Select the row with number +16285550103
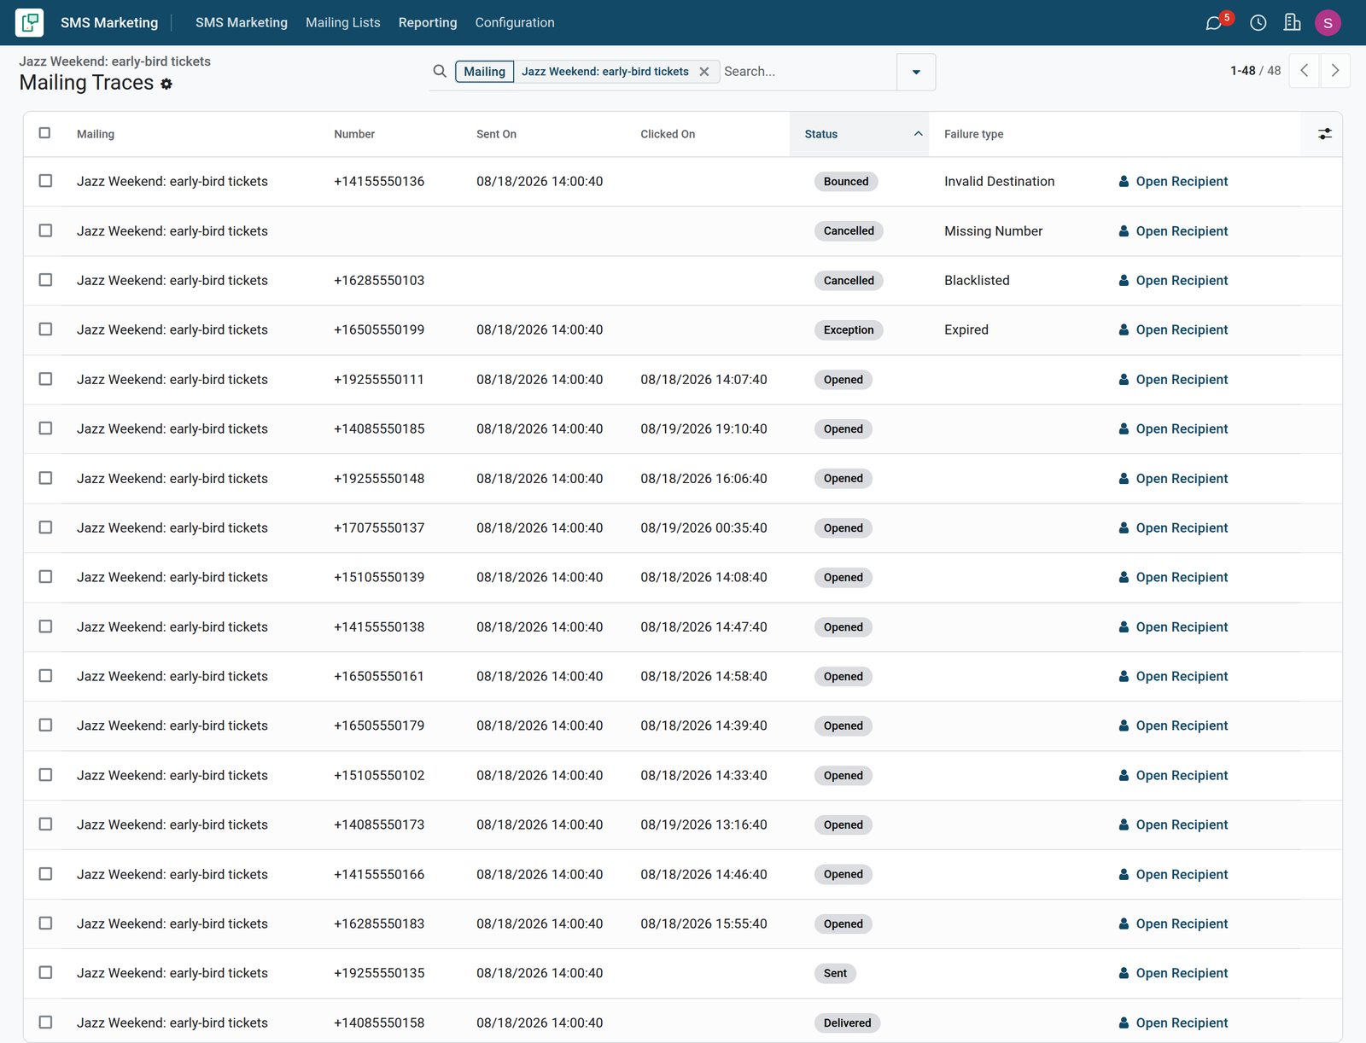Viewport: 1366px width, 1043px height. coord(45,280)
